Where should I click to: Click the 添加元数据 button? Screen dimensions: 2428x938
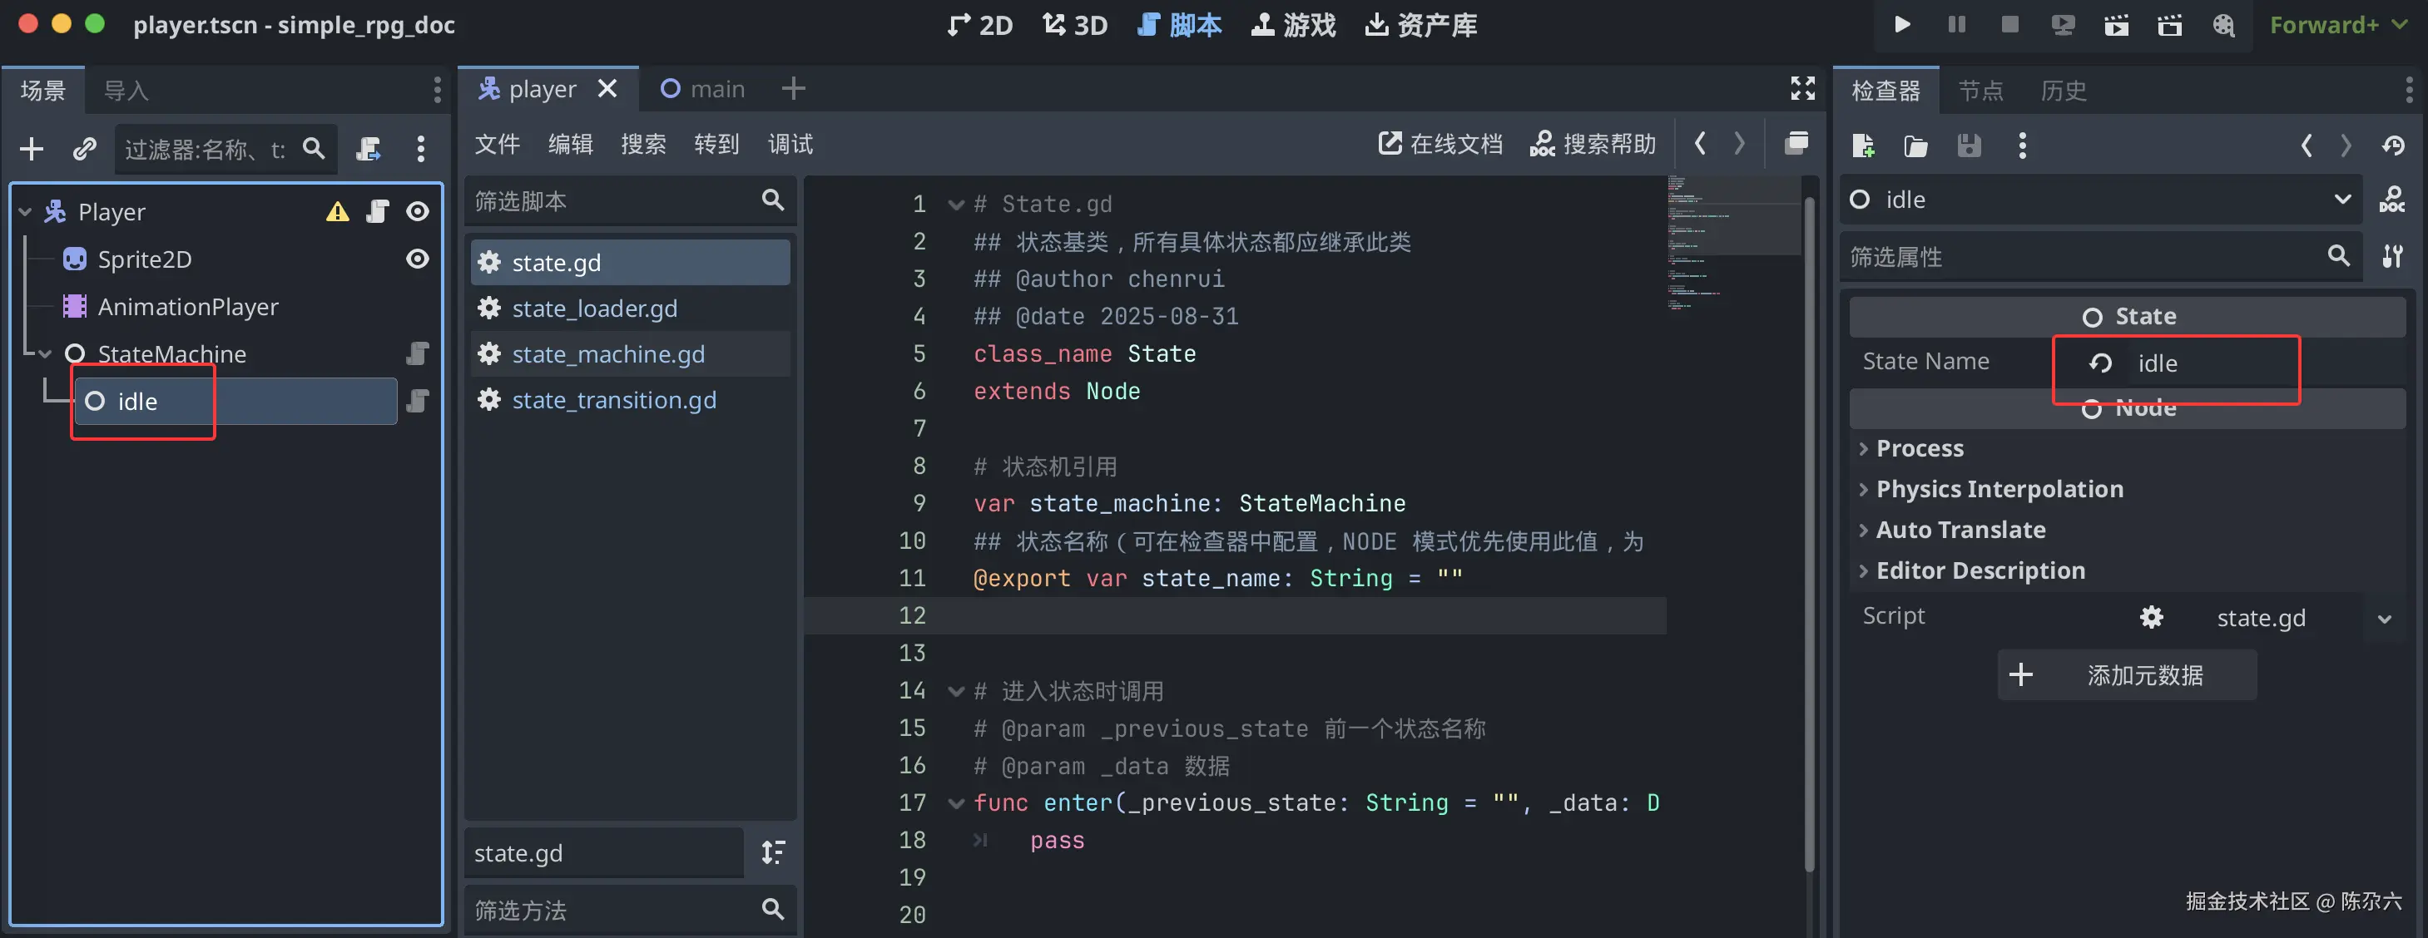click(2127, 675)
